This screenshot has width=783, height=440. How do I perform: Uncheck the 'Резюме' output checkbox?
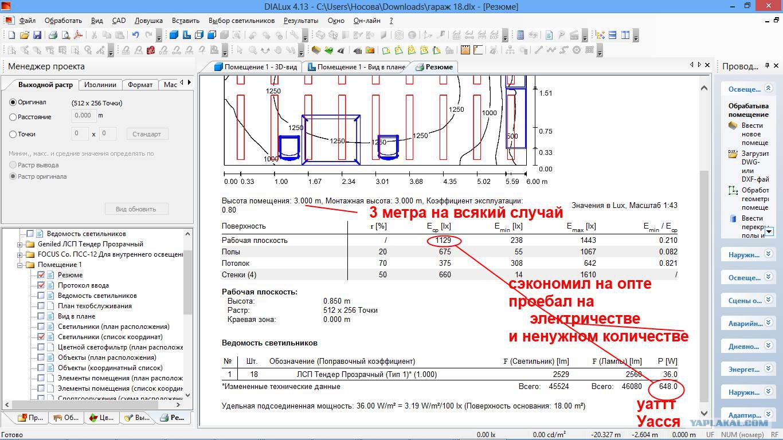[41, 275]
